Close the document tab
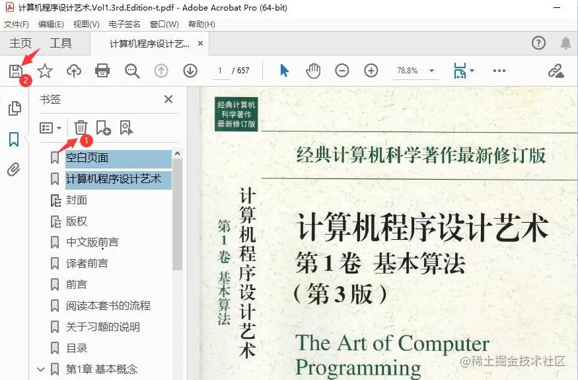Viewport: 578px width, 380px height. click(201, 44)
